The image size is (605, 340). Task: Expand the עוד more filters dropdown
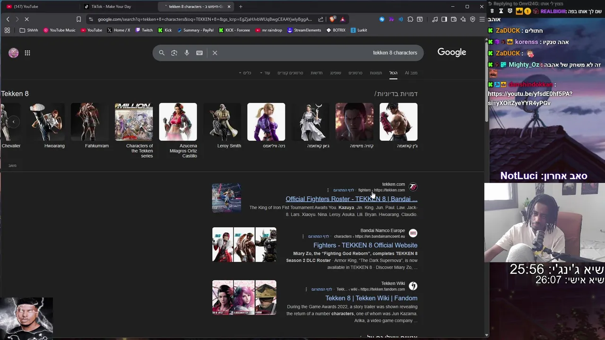pos(265,73)
